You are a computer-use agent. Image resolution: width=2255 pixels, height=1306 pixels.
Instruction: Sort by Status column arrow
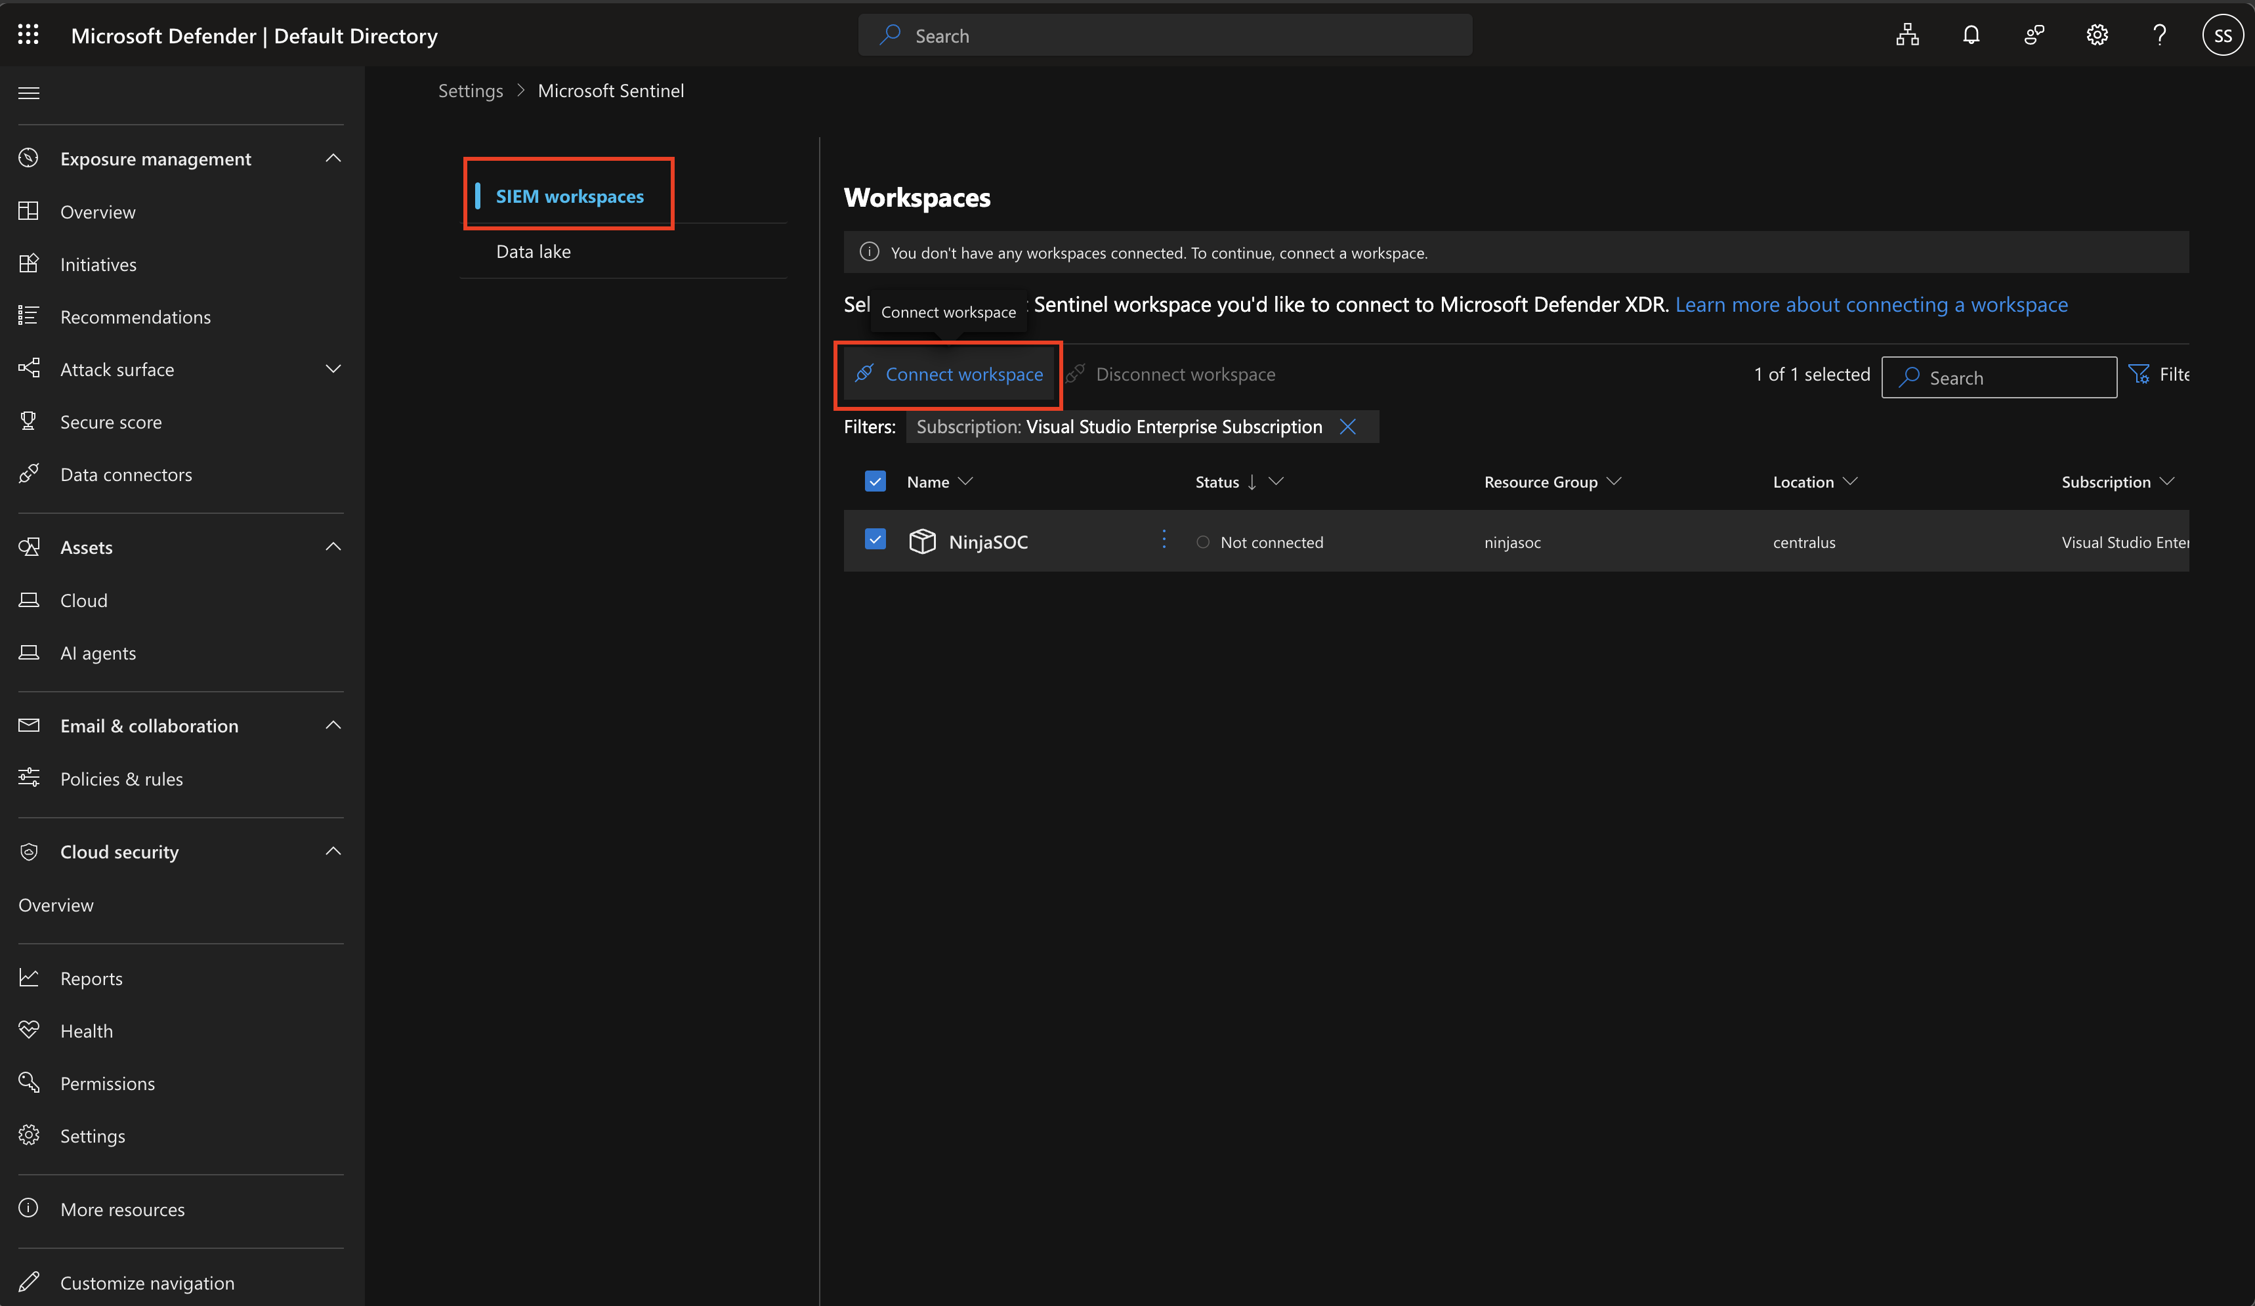tap(1252, 482)
